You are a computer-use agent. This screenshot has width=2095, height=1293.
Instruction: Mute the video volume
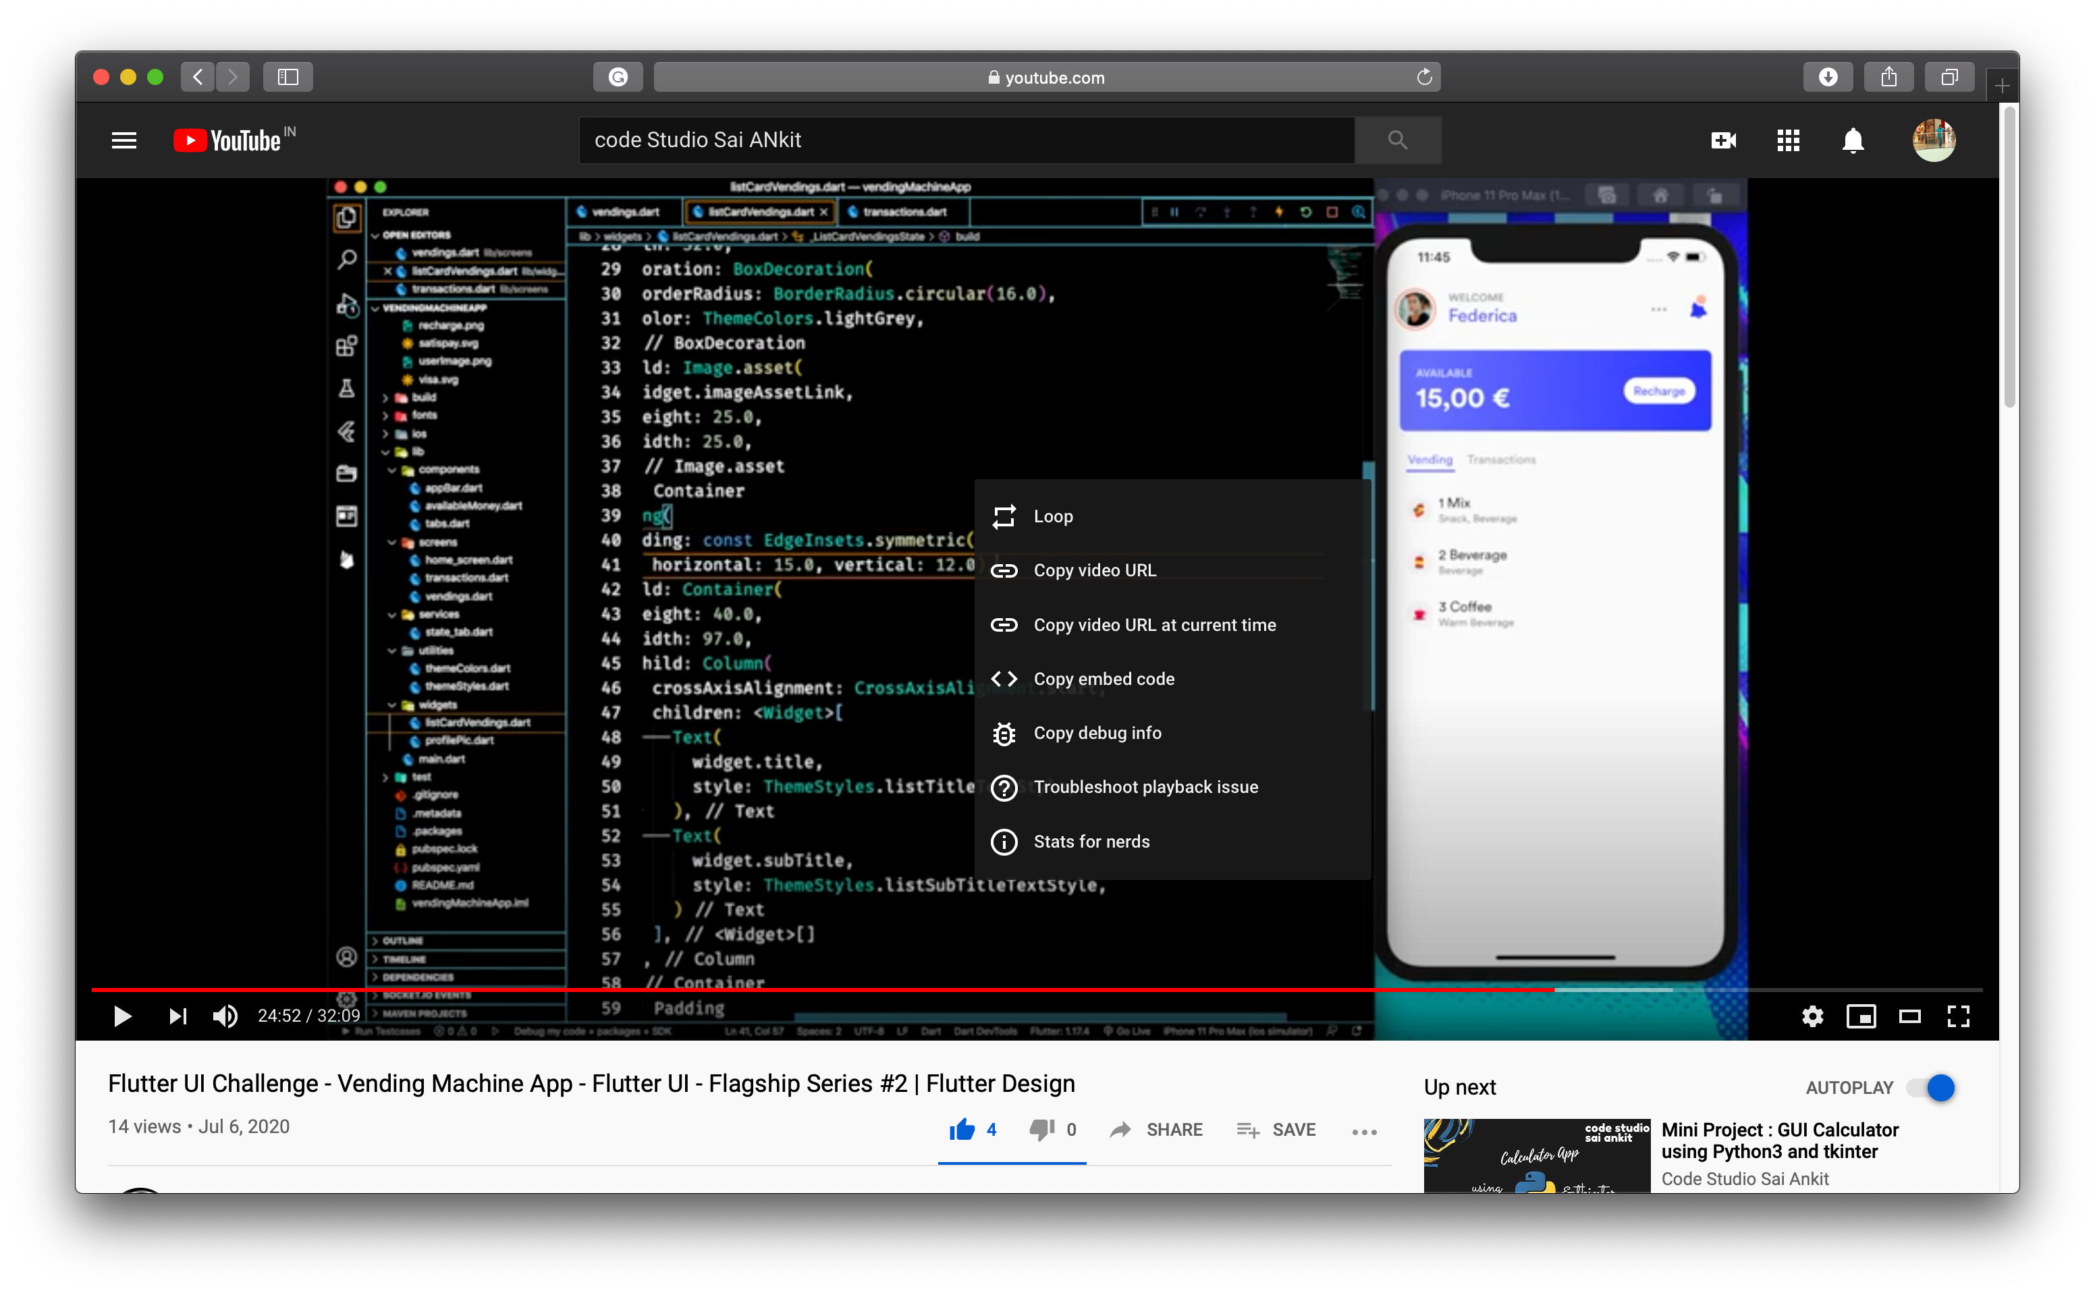pos(225,1016)
